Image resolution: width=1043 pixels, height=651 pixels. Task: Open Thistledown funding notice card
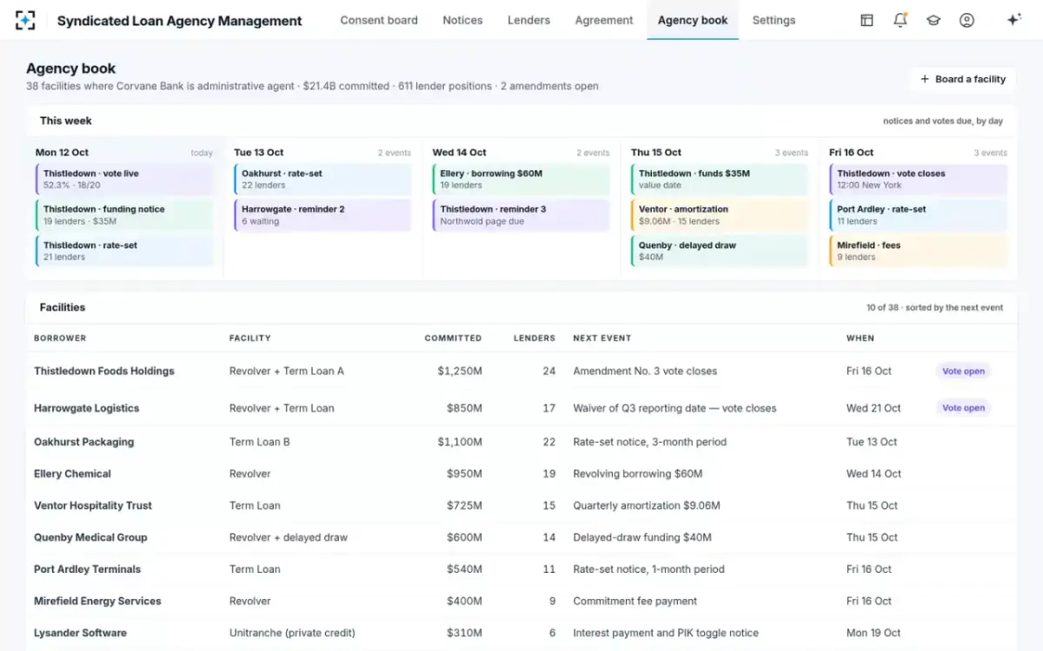(124, 215)
